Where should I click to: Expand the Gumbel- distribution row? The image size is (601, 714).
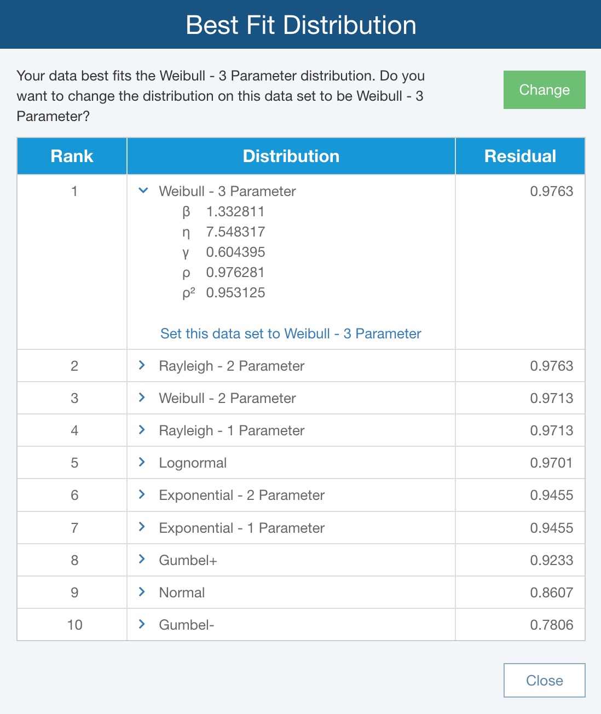click(142, 624)
